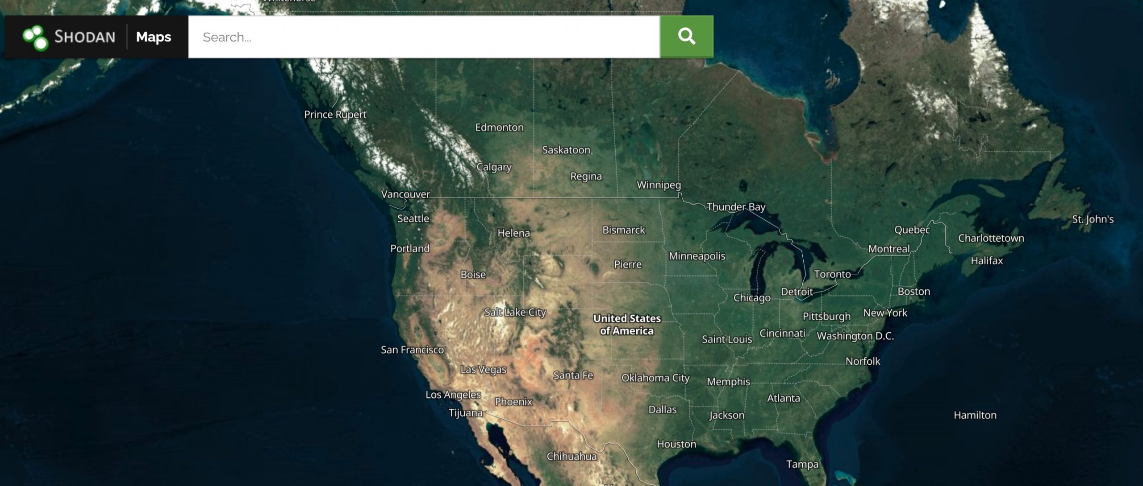Click the Toronto map label

[832, 274]
